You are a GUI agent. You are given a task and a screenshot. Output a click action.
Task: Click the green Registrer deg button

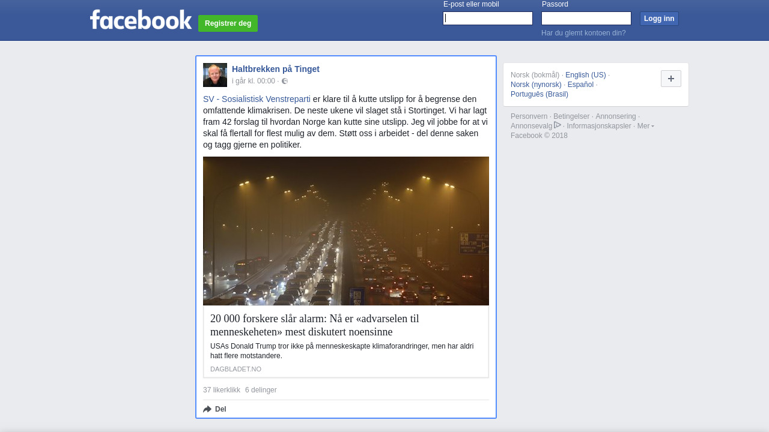[228, 23]
